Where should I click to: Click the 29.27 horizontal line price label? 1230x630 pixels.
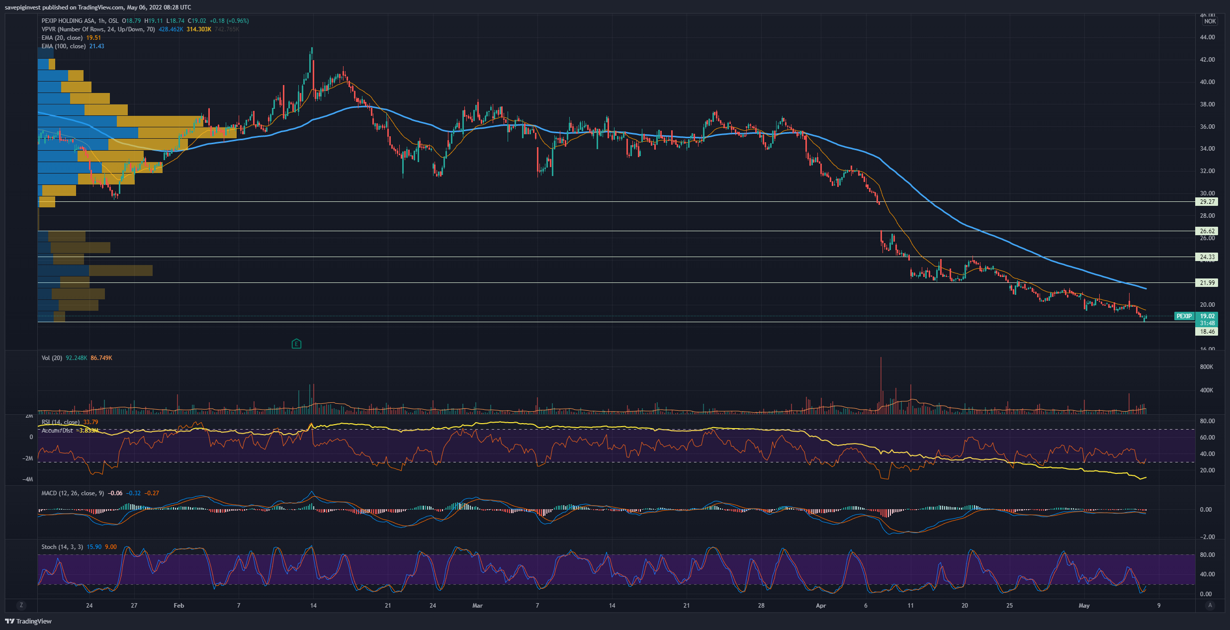tap(1207, 202)
